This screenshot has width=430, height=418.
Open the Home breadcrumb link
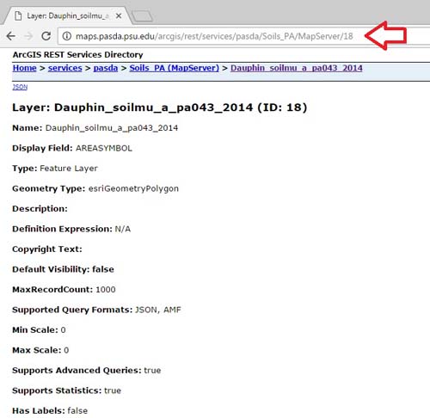click(x=25, y=68)
